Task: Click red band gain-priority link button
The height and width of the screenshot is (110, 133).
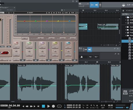Action: (x=16, y=51)
